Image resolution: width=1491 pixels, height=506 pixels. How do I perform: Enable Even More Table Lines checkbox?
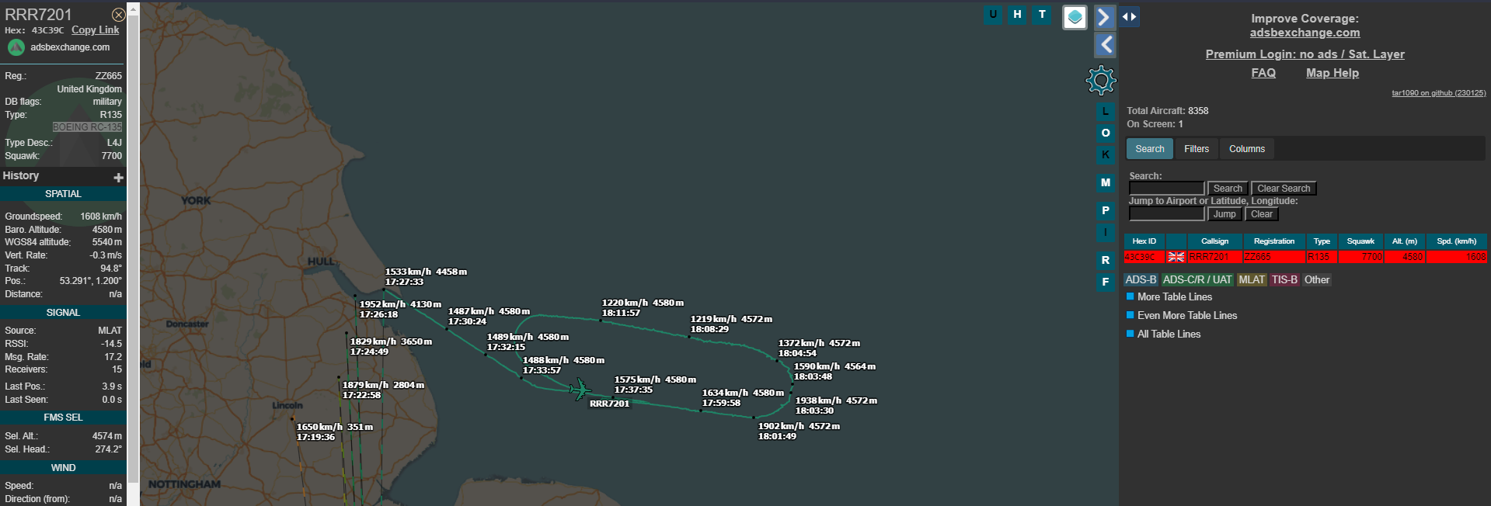pos(1130,315)
